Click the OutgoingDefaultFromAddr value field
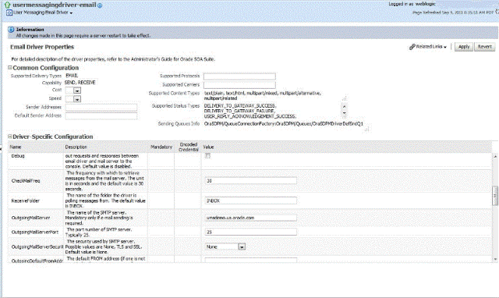 (x=251, y=260)
